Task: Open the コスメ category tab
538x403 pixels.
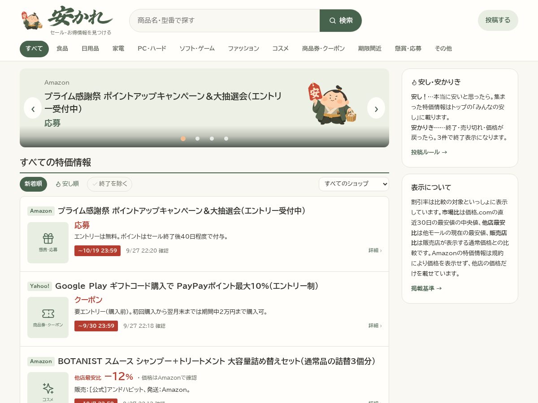Action: 280,49
